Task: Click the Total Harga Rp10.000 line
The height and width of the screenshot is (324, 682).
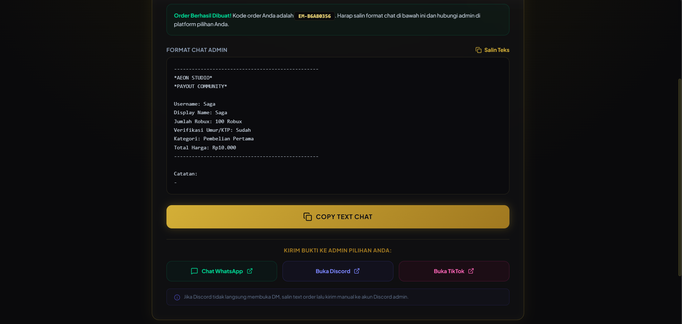Action: [205, 148]
